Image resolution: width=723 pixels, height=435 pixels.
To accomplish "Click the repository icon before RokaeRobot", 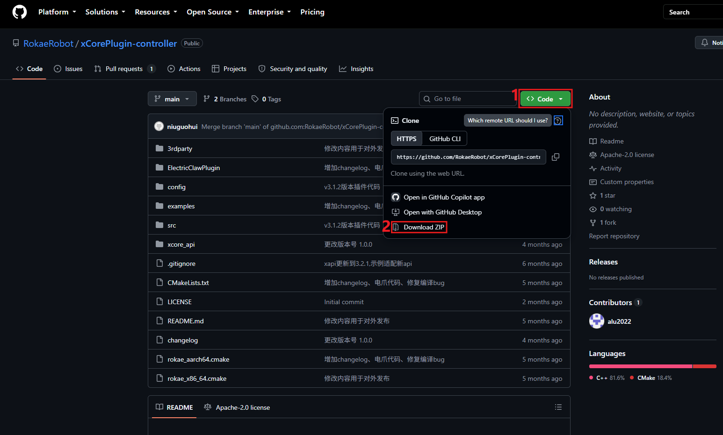I will pos(16,43).
